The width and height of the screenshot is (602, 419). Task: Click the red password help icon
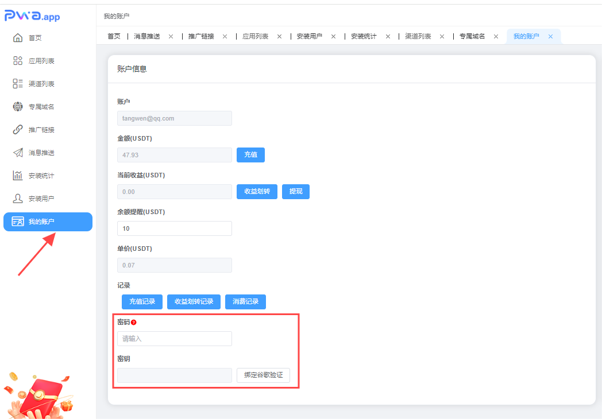pyautogui.click(x=134, y=323)
